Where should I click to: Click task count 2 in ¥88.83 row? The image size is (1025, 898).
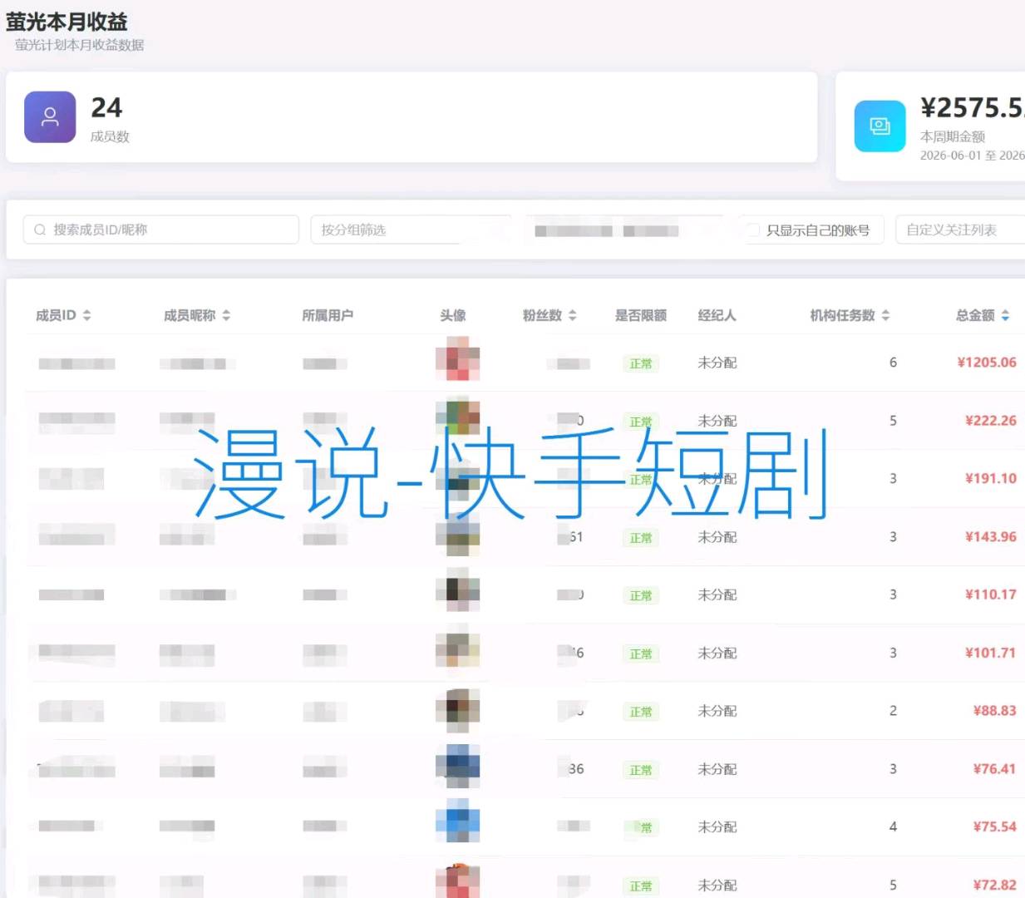pyautogui.click(x=893, y=711)
